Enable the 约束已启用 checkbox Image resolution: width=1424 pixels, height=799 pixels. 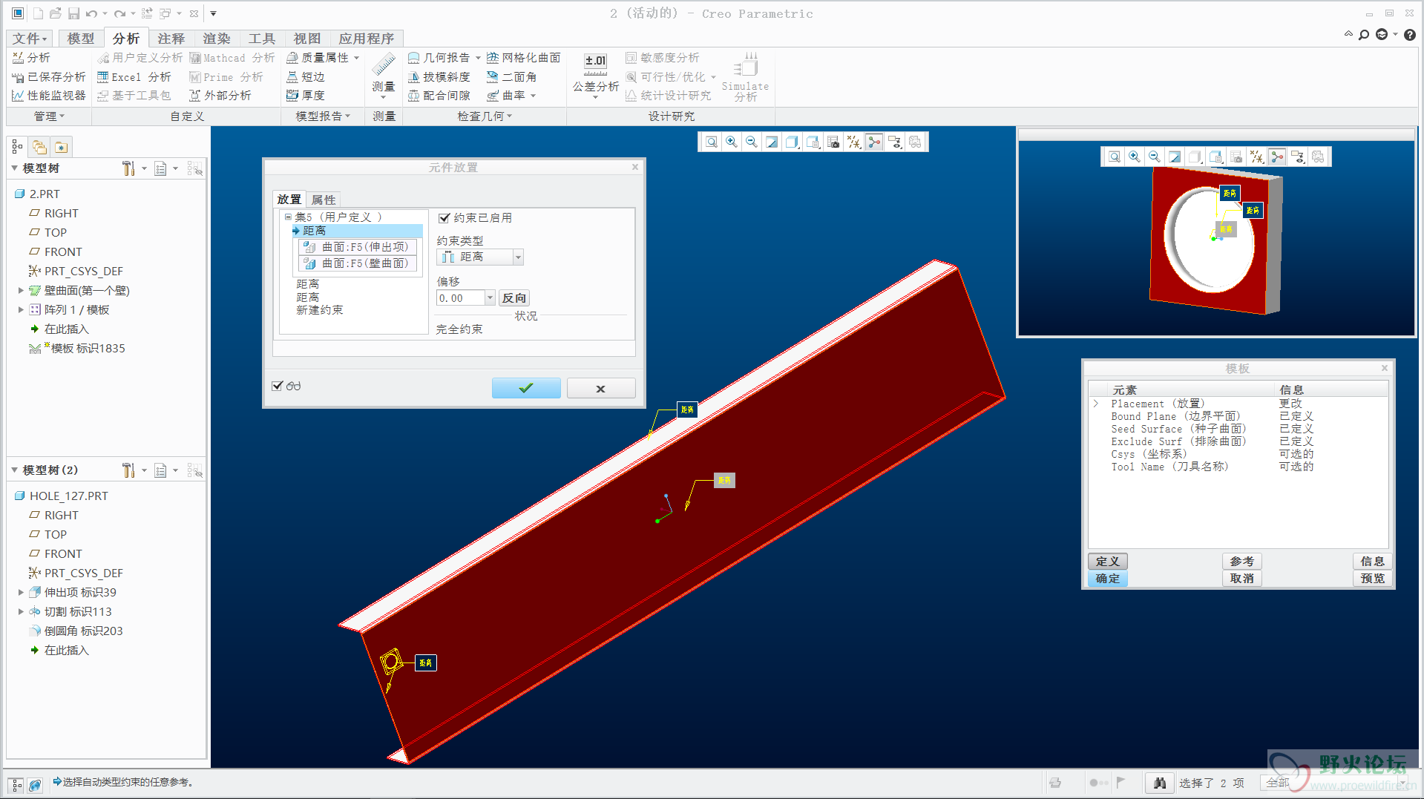[444, 218]
